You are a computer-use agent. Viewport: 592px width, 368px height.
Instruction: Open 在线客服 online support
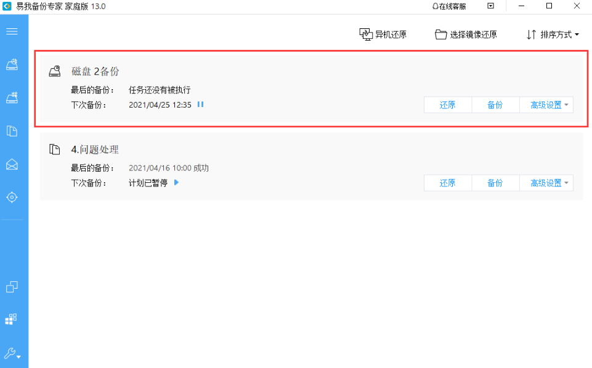[x=449, y=6]
